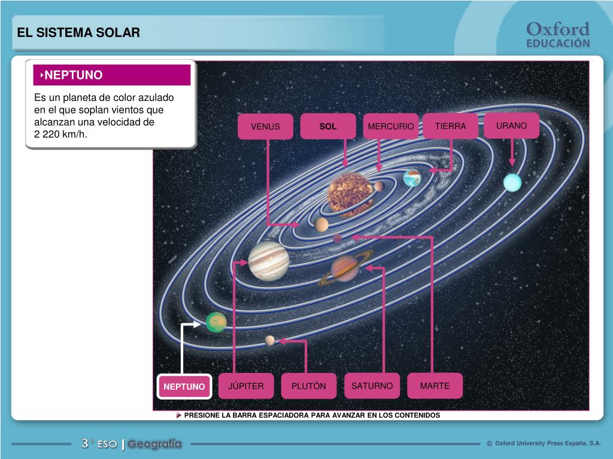
Task: Click the PRESIONE LA BARRA ESPACIADORA instruction
Action: [312, 415]
